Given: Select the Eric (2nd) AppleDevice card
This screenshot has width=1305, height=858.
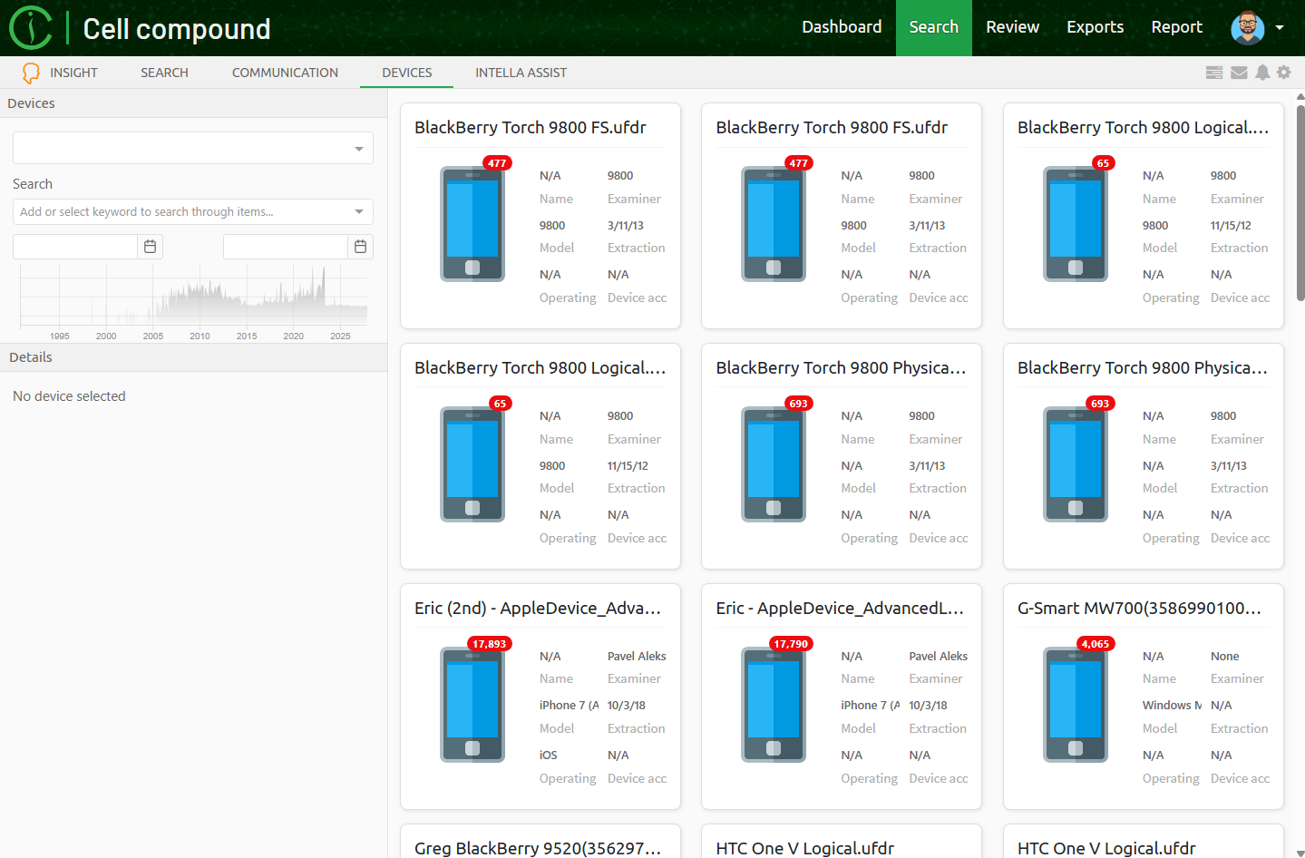Looking at the screenshot, I should pos(541,697).
